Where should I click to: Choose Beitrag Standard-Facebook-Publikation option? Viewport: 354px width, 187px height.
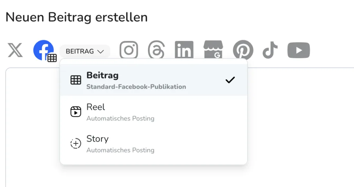153,80
